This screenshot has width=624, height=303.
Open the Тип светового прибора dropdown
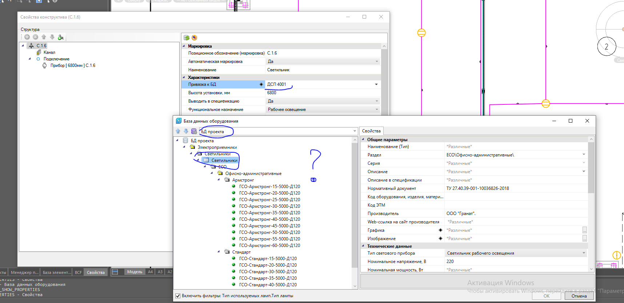[584, 253]
